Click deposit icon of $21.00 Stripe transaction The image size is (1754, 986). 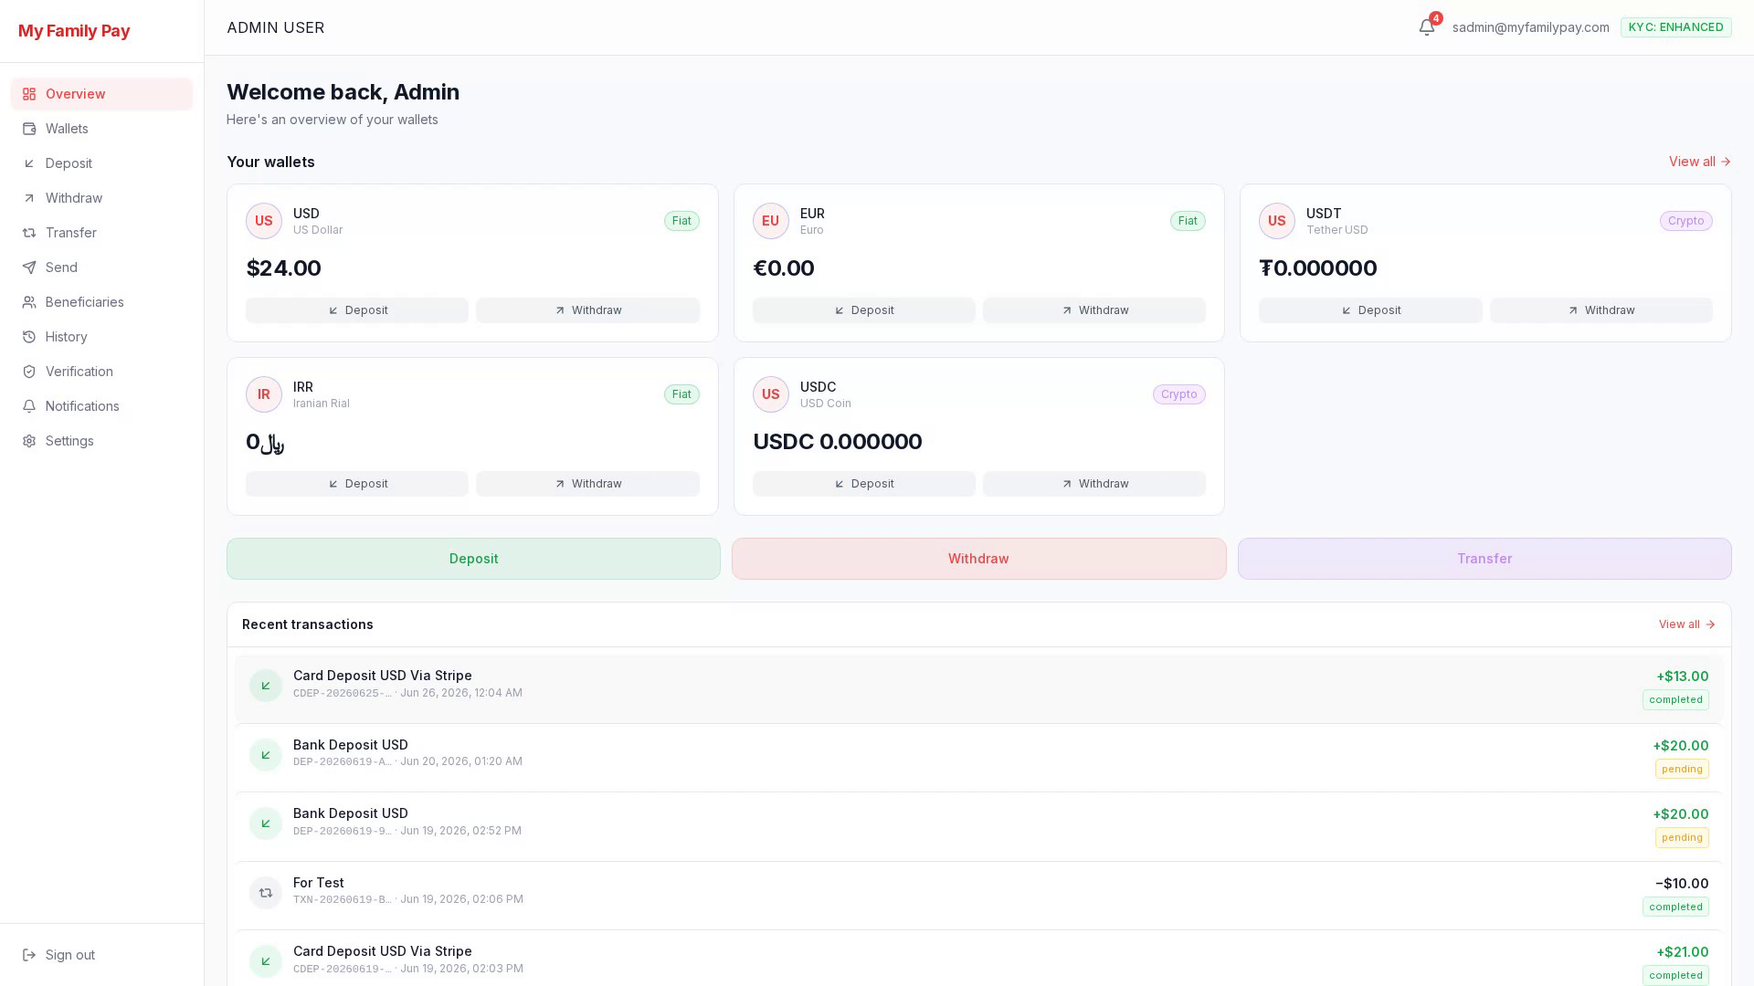pos(266,961)
